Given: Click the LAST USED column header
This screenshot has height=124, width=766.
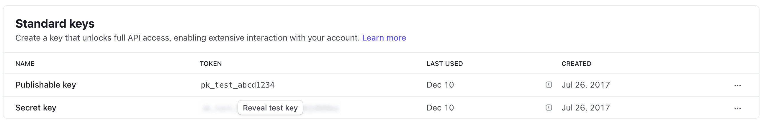Looking at the screenshot, I should pos(444,64).
